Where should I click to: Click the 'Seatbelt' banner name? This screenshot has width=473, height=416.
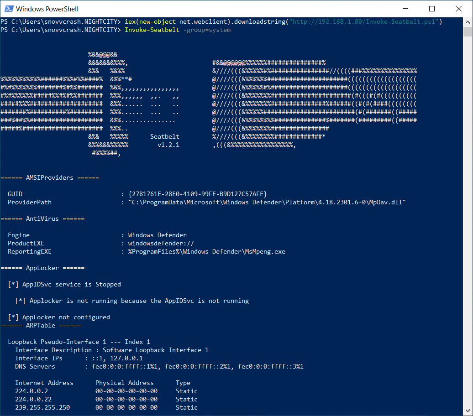[x=165, y=136]
